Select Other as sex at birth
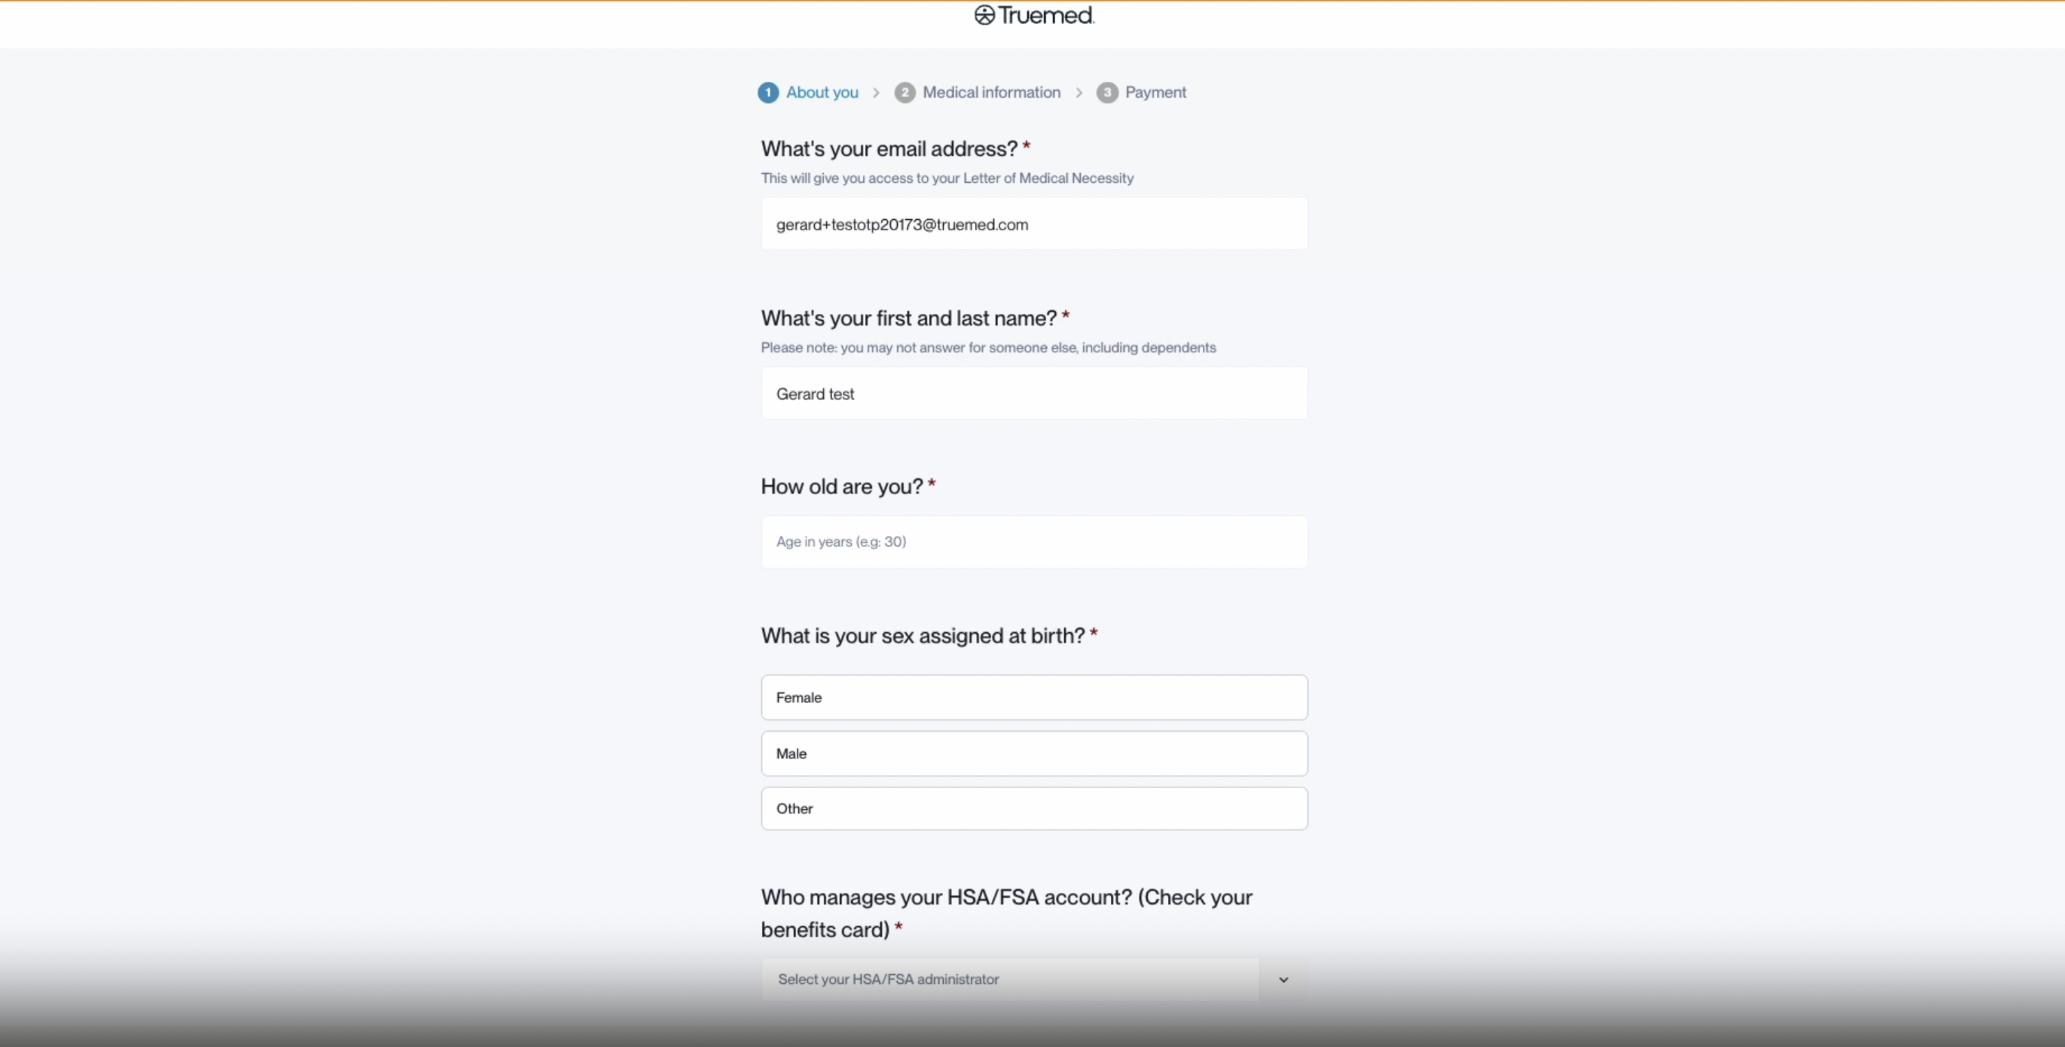Viewport: 2065px width, 1047px height. [1033, 809]
